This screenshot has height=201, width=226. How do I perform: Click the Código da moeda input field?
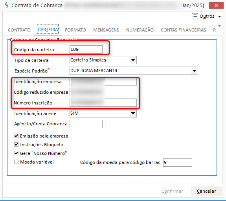coord(177,162)
